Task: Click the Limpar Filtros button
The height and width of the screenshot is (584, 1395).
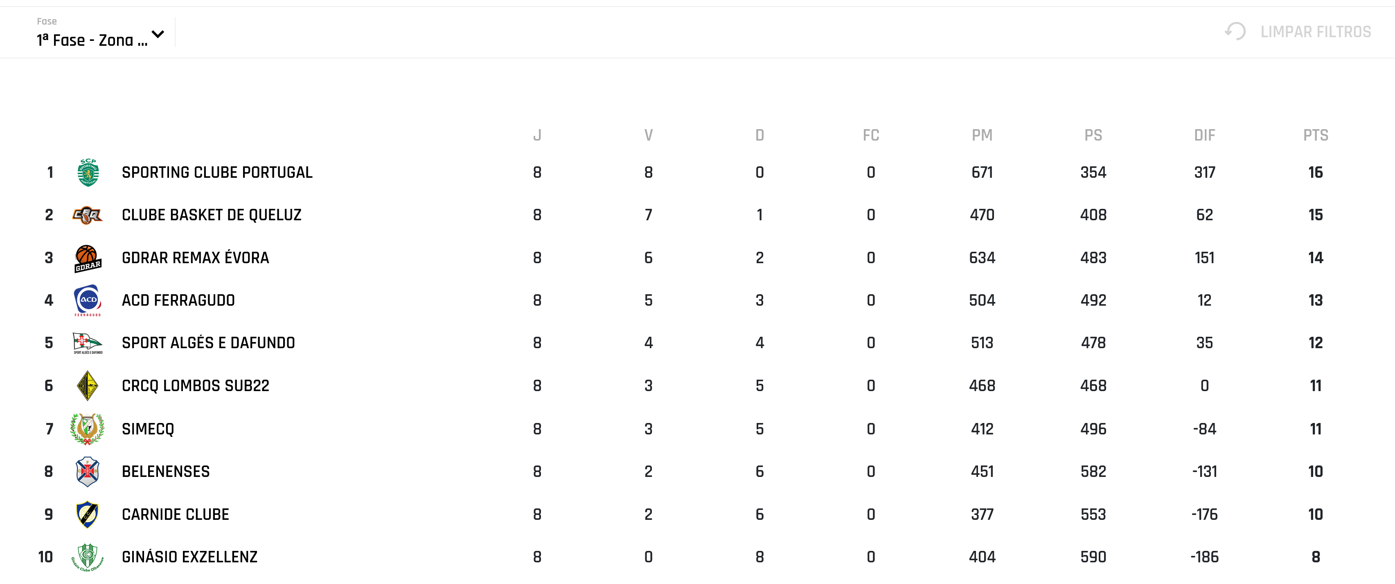Action: [x=1315, y=32]
